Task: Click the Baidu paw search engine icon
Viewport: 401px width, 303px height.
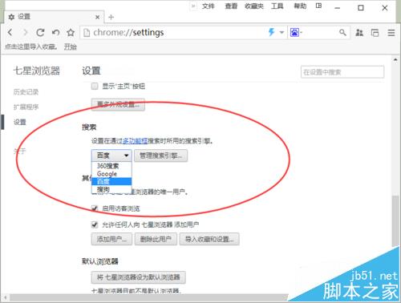Action: pyautogui.click(x=294, y=33)
